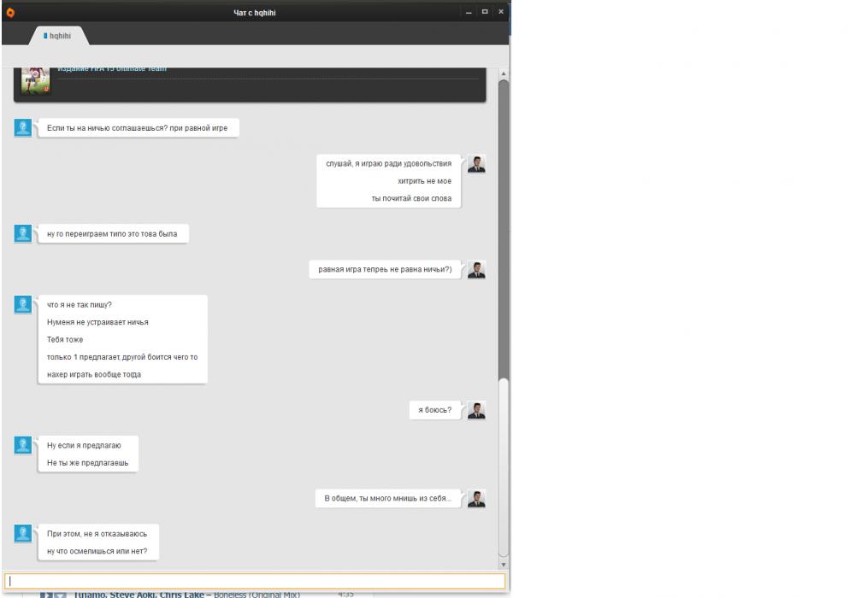The image size is (855, 598).
Task: Click message 'Не ты же предлагаешь'
Action: (88, 462)
